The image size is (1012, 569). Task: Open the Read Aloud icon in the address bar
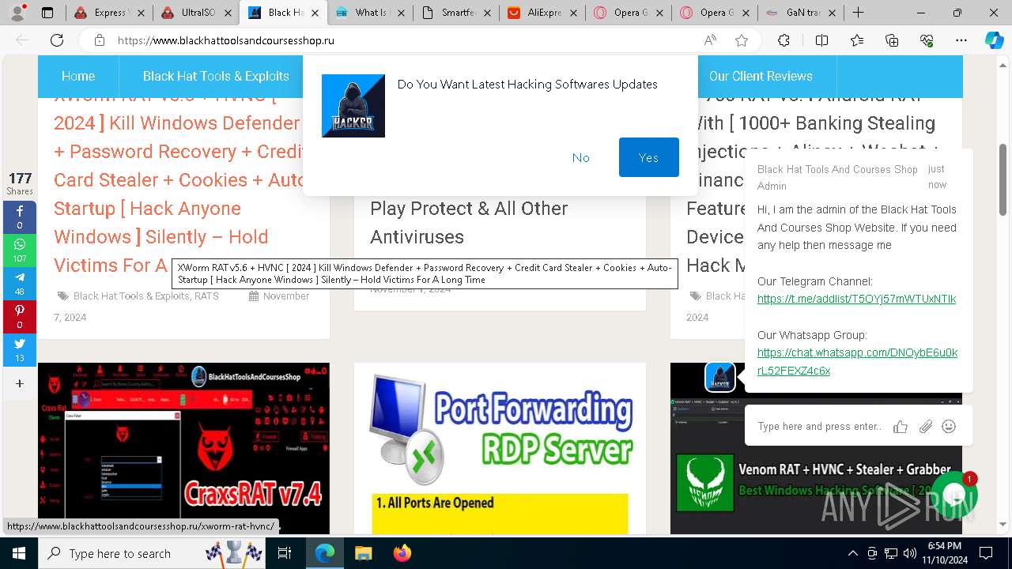[710, 40]
